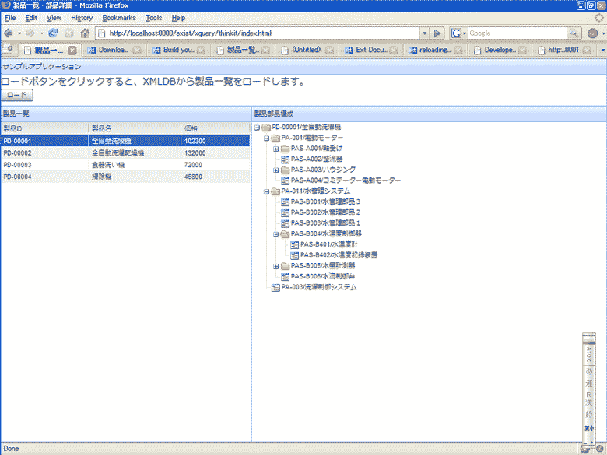The height and width of the screenshot is (455, 607).
Task: Open the address bar history dropdown
Action: tap(424, 33)
